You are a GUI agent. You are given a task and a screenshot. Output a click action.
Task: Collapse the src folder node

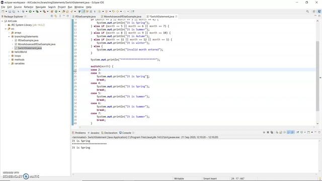(6, 29)
